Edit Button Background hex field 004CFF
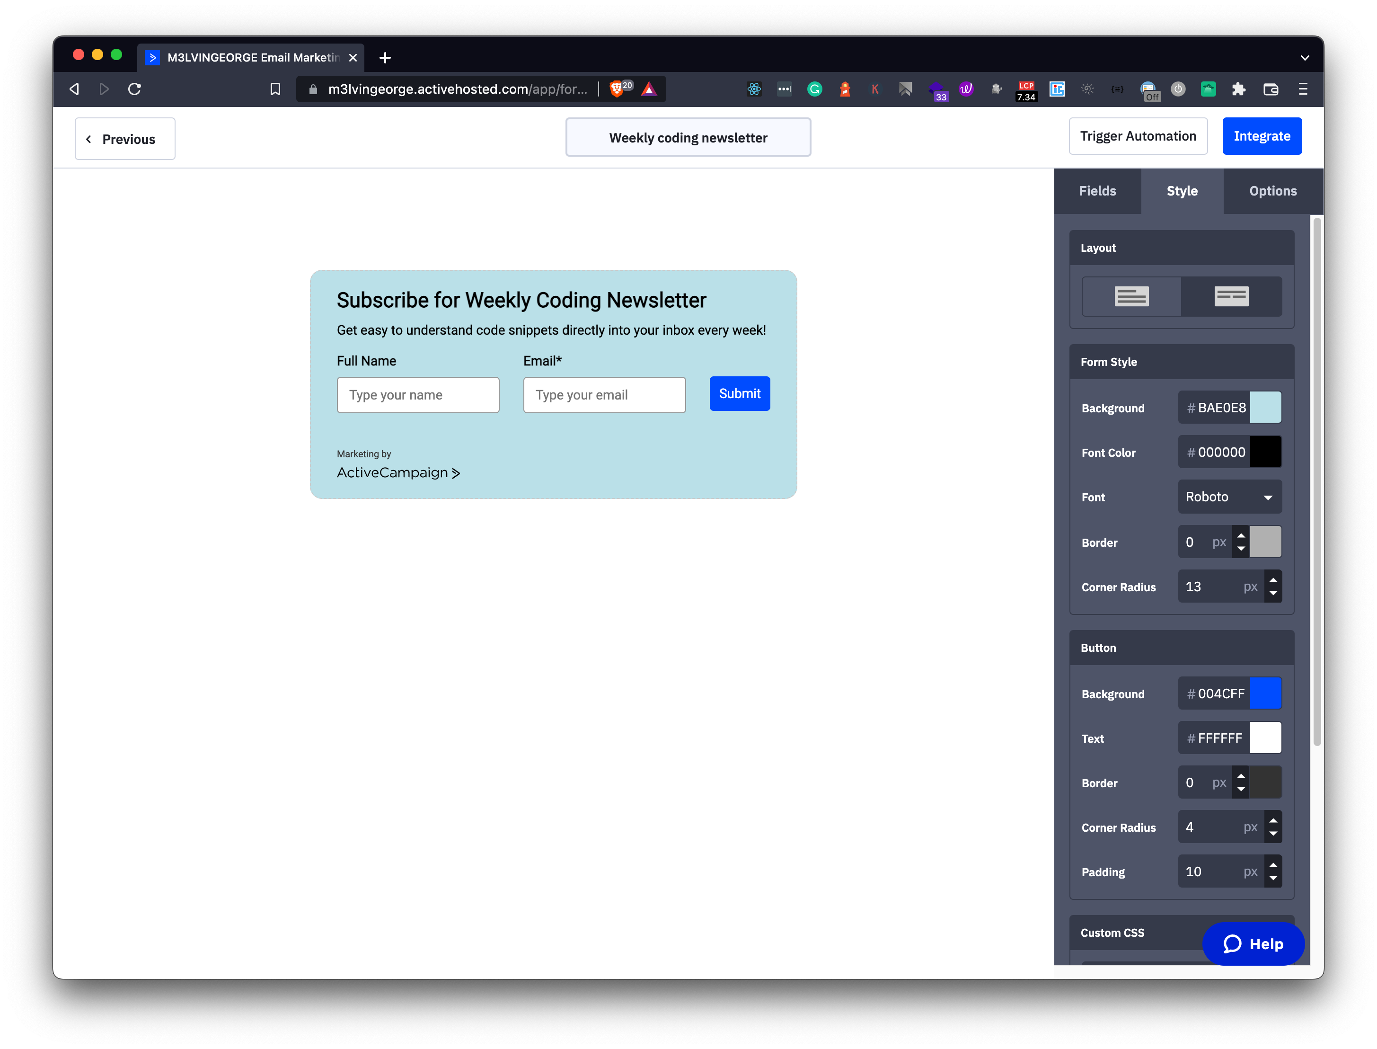The image size is (1377, 1049). (1214, 693)
